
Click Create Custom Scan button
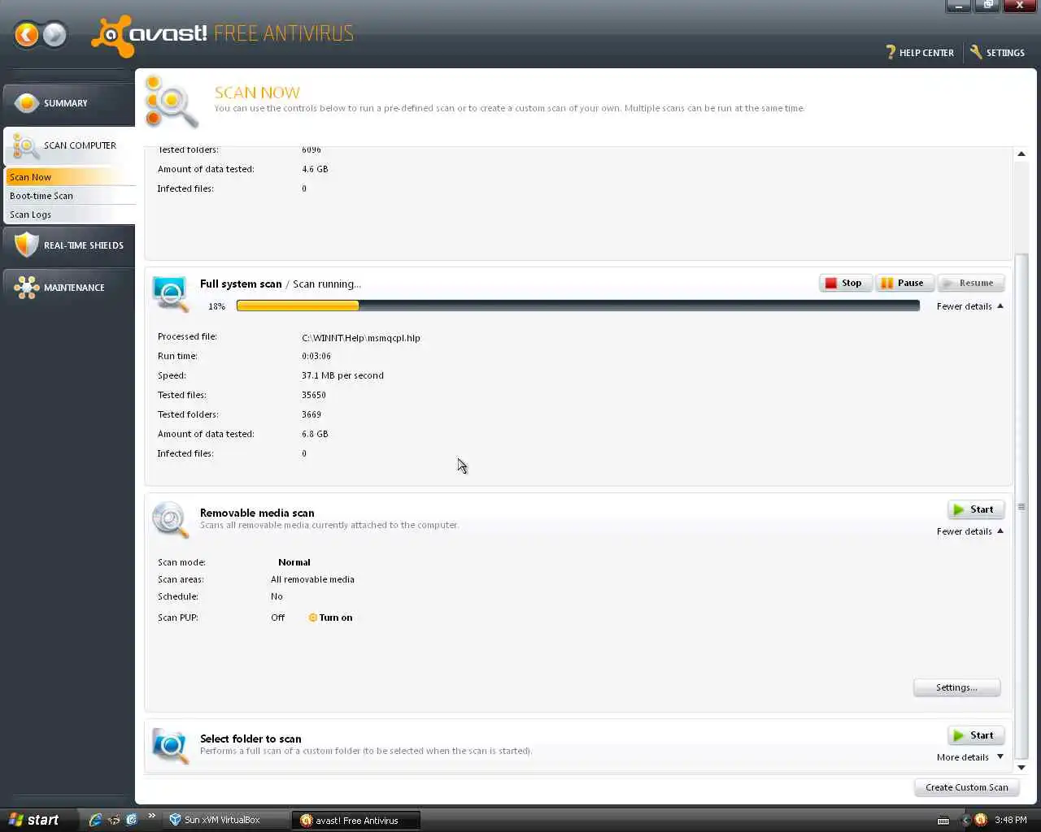click(966, 787)
